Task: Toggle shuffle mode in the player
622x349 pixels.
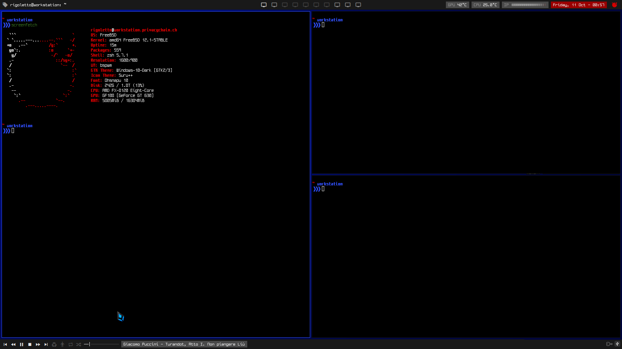Action: (x=79, y=344)
